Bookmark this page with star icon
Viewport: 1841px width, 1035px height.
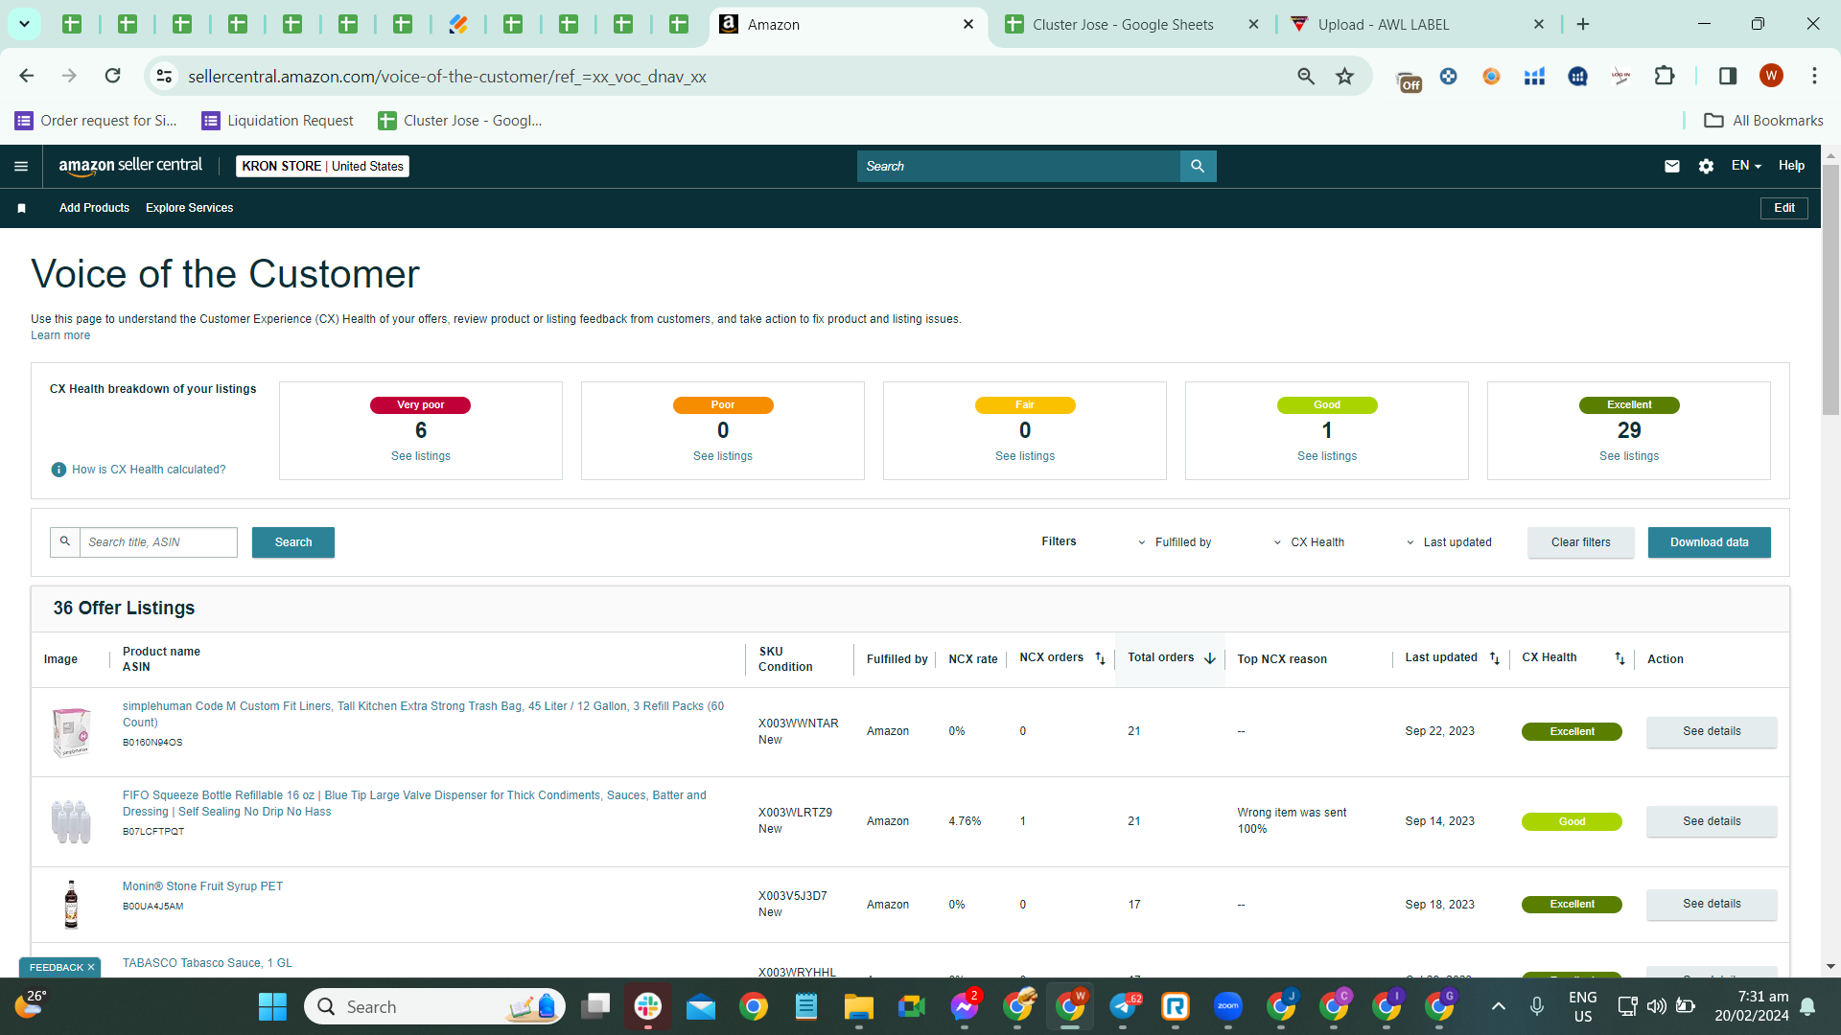click(1345, 76)
